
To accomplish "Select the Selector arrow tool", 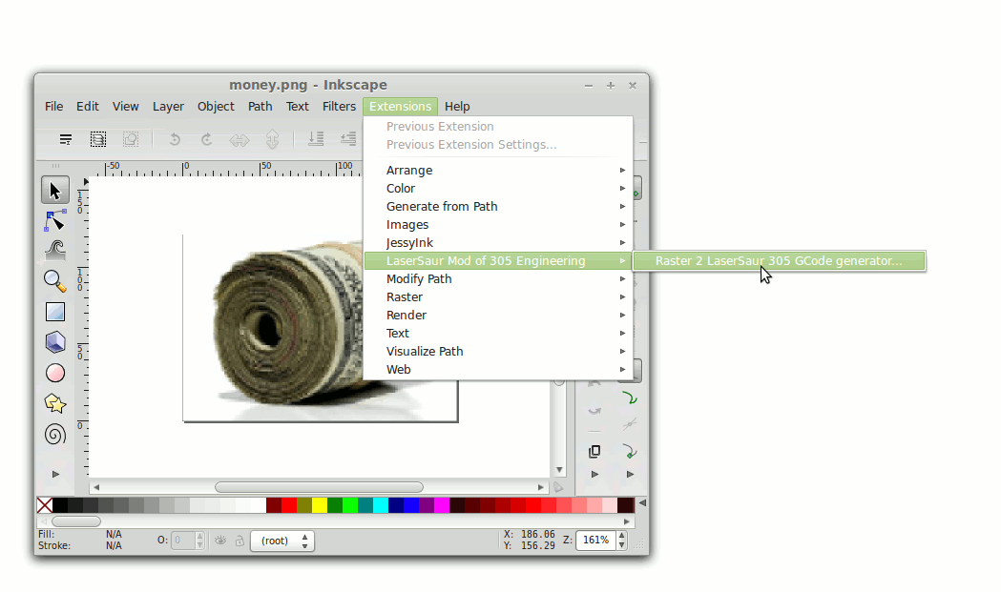I will pos(55,191).
